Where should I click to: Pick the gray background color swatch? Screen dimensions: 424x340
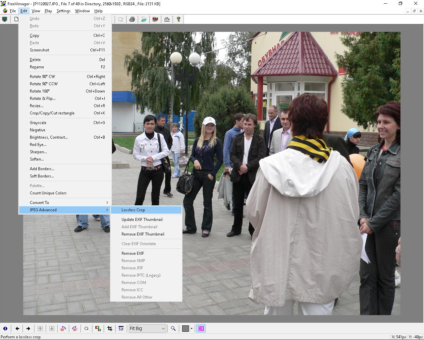pos(185,328)
